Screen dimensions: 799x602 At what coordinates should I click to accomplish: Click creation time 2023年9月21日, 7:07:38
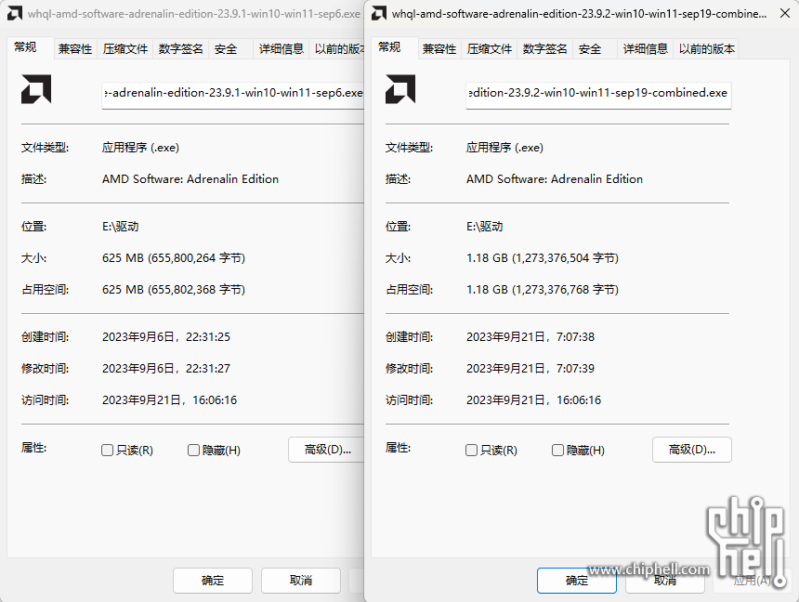point(530,337)
